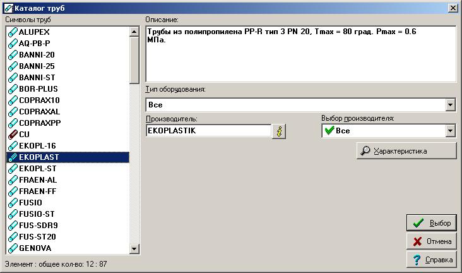
Task: Click the pipe icon beside AQ-PB-P
Action: [13, 44]
